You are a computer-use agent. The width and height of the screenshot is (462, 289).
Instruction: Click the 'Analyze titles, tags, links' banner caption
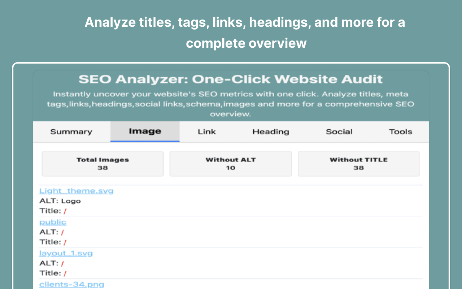coord(245,33)
